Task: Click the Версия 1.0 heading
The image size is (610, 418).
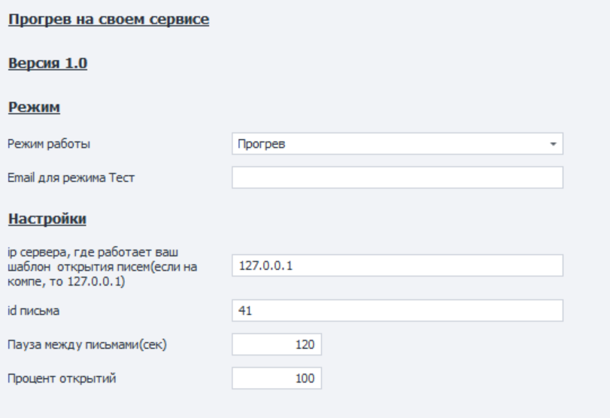Action: 47,64
